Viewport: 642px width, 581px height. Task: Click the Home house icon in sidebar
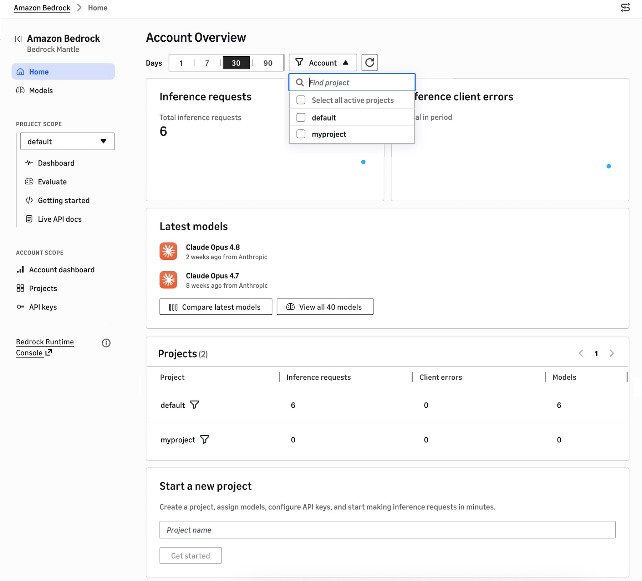[21, 72]
